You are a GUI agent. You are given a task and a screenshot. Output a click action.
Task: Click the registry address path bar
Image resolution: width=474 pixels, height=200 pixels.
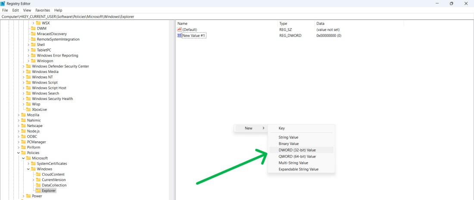tap(237, 17)
